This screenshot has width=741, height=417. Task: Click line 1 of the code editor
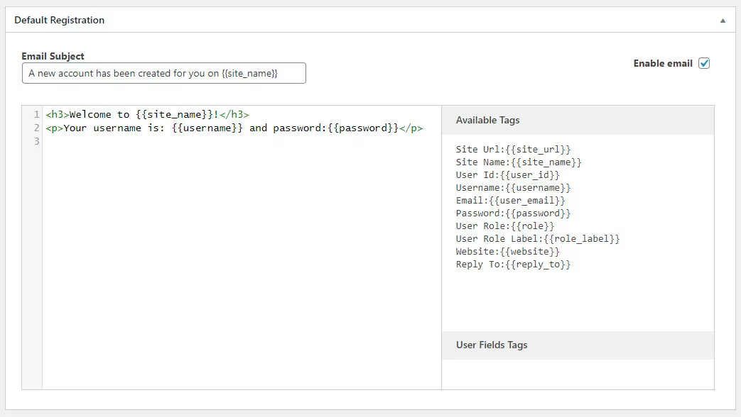pos(147,114)
